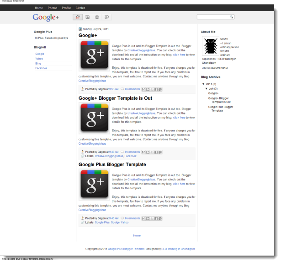The image size is (281, 267).
Task: Click the g+ thumbnail of the first post
Action: (94, 55)
